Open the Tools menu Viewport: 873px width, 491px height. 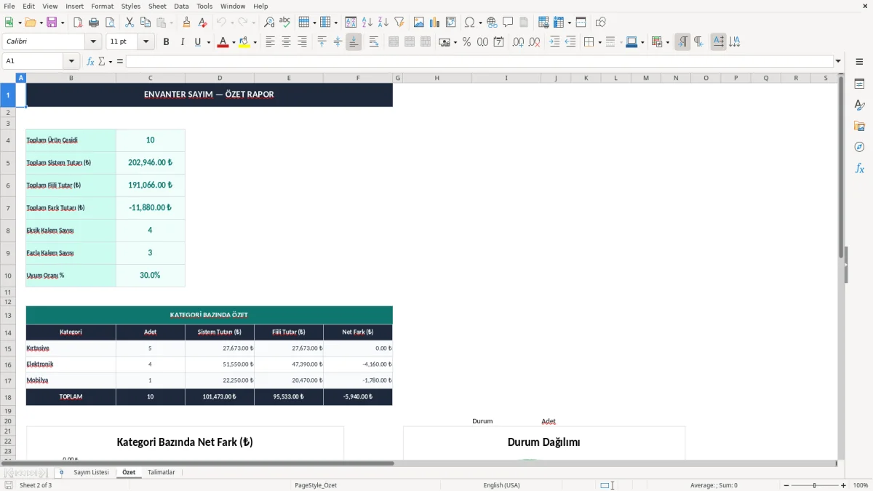tap(204, 6)
